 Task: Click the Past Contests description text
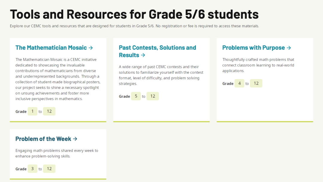pyautogui.click(x=161, y=75)
